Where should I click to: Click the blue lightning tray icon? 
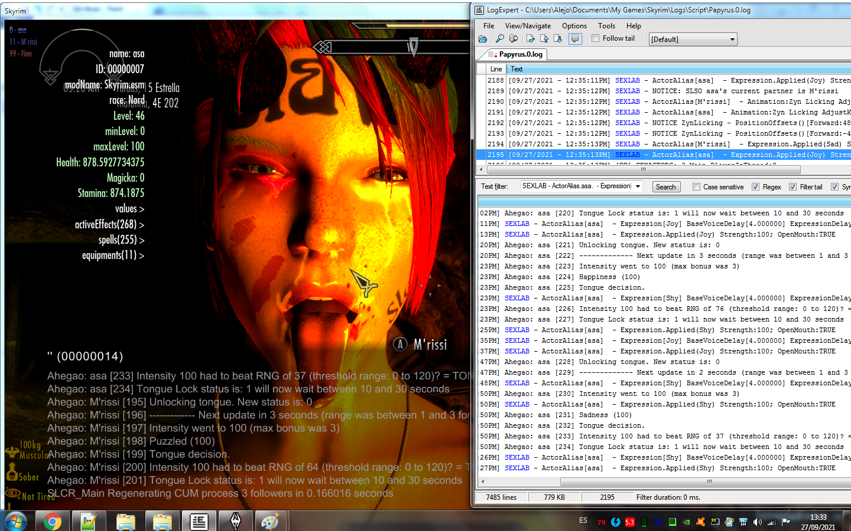[615, 522]
